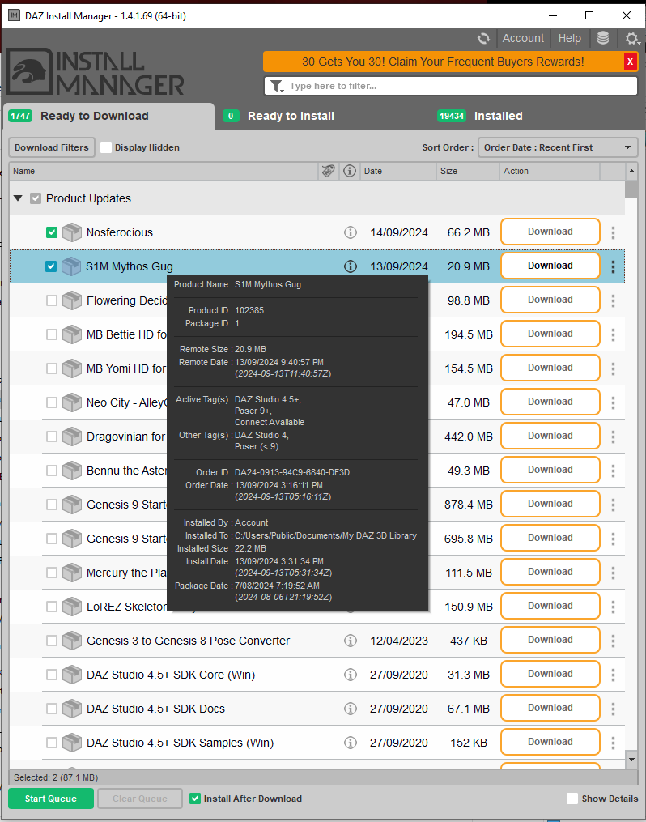
Task: Check the DAZ Studio 4.5+ SDK Core (Win) checkbox
Action: (x=51, y=675)
